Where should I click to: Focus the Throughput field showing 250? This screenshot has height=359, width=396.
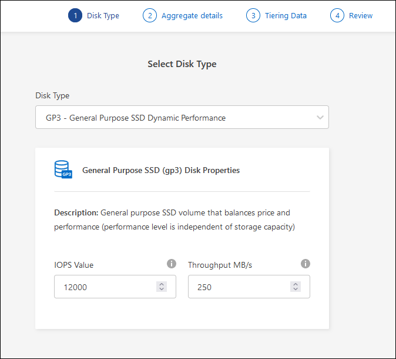pos(238,287)
